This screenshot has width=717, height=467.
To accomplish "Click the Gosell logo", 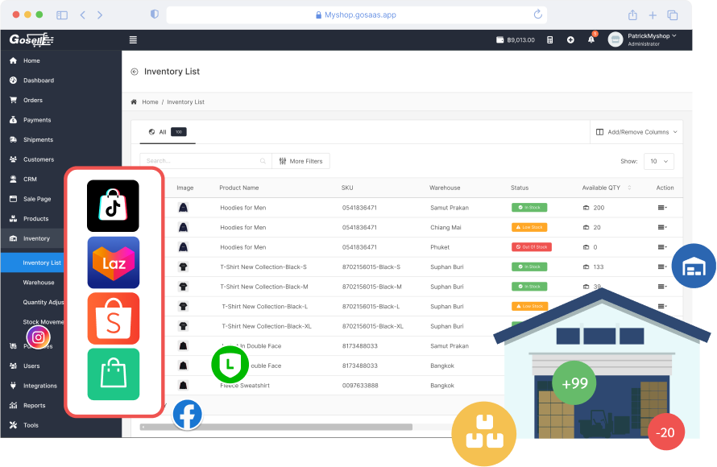I will click(31, 39).
